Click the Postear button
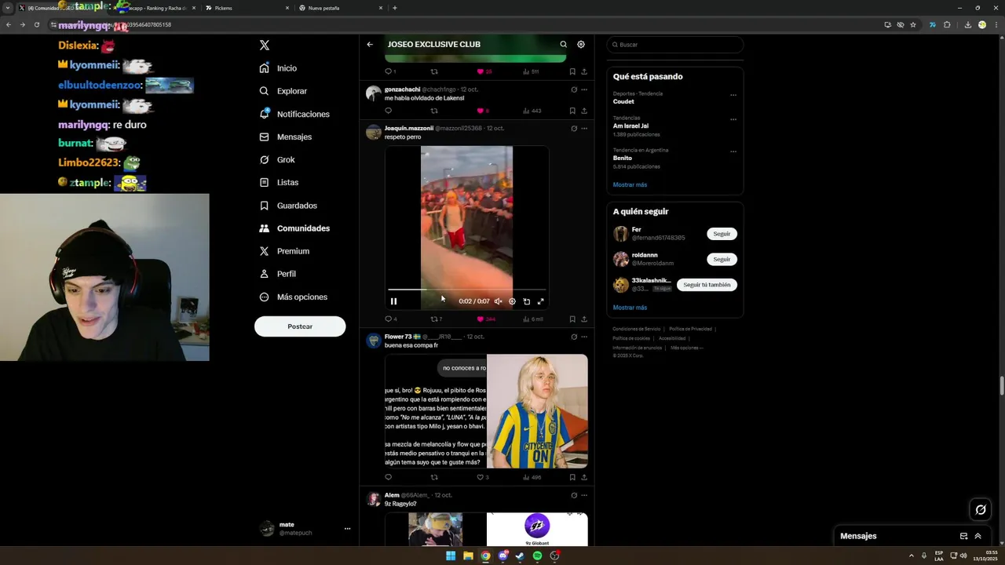Image resolution: width=1005 pixels, height=565 pixels. (x=300, y=326)
